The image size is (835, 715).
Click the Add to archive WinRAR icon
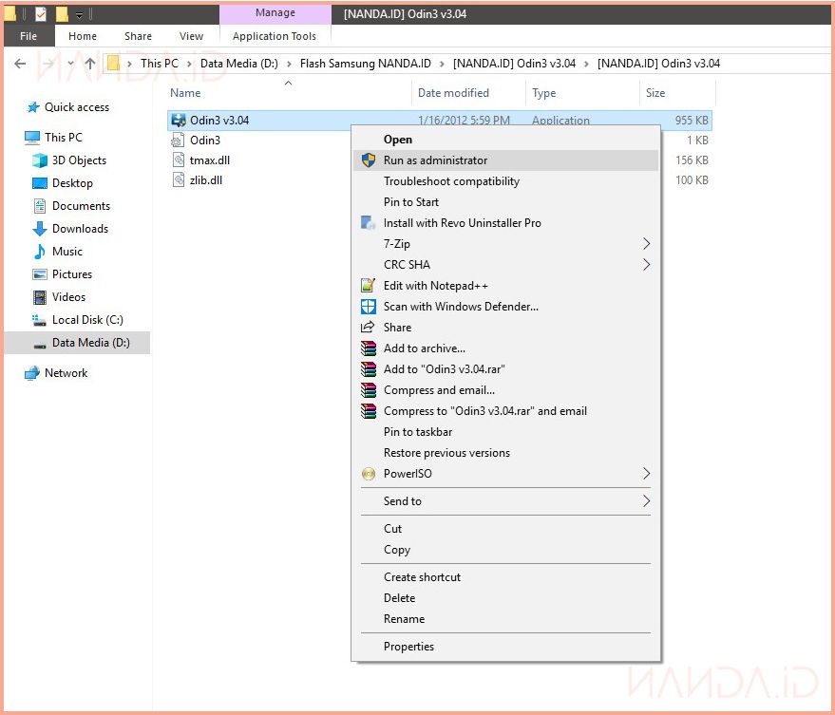pyautogui.click(x=369, y=348)
